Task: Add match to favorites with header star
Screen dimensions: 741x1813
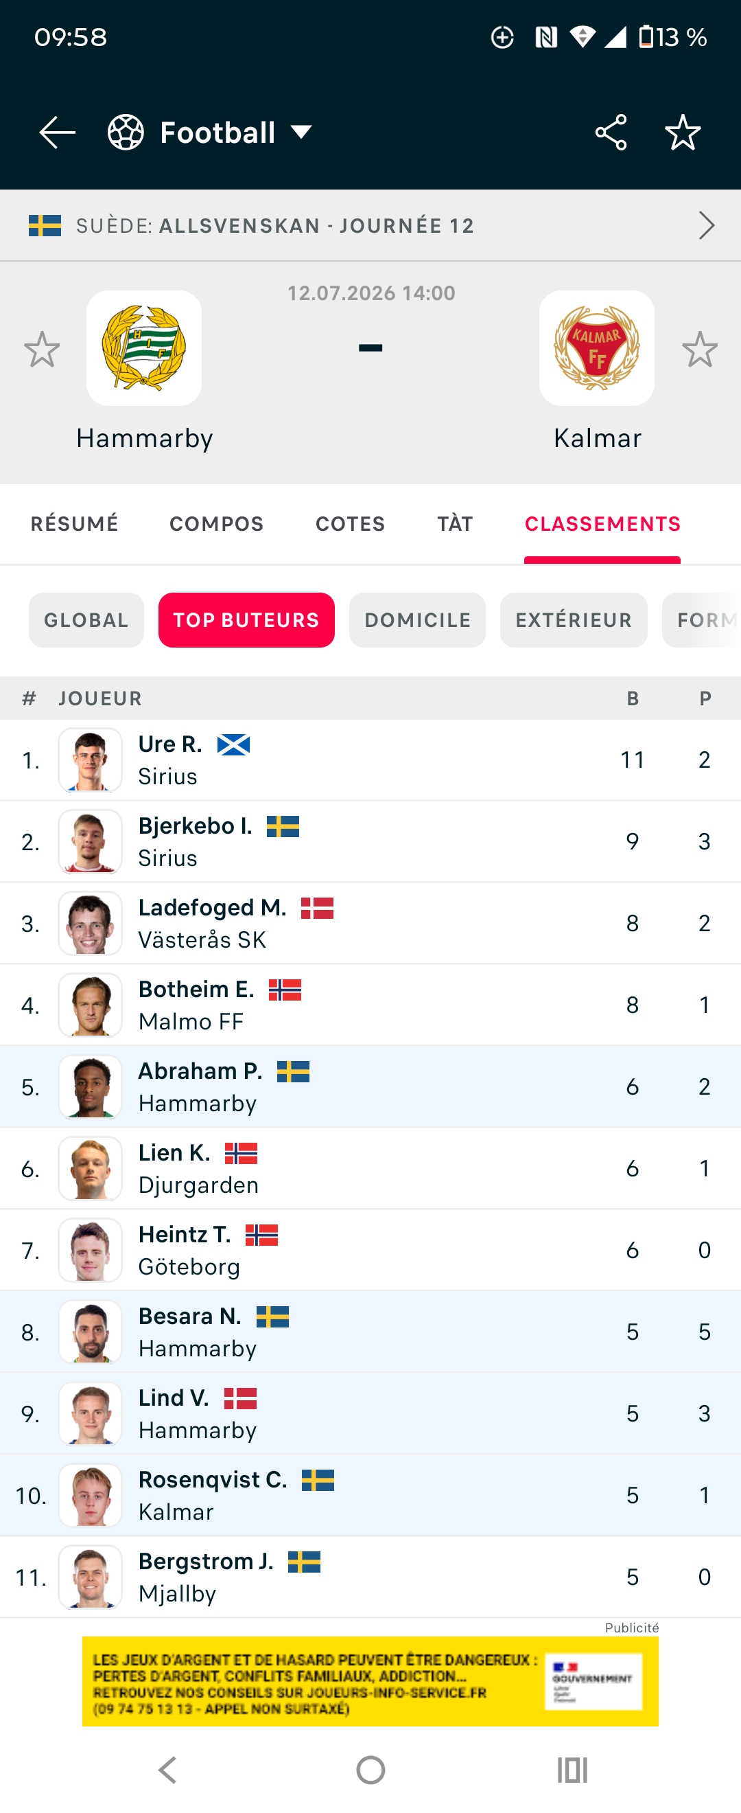Action: point(683,133)
